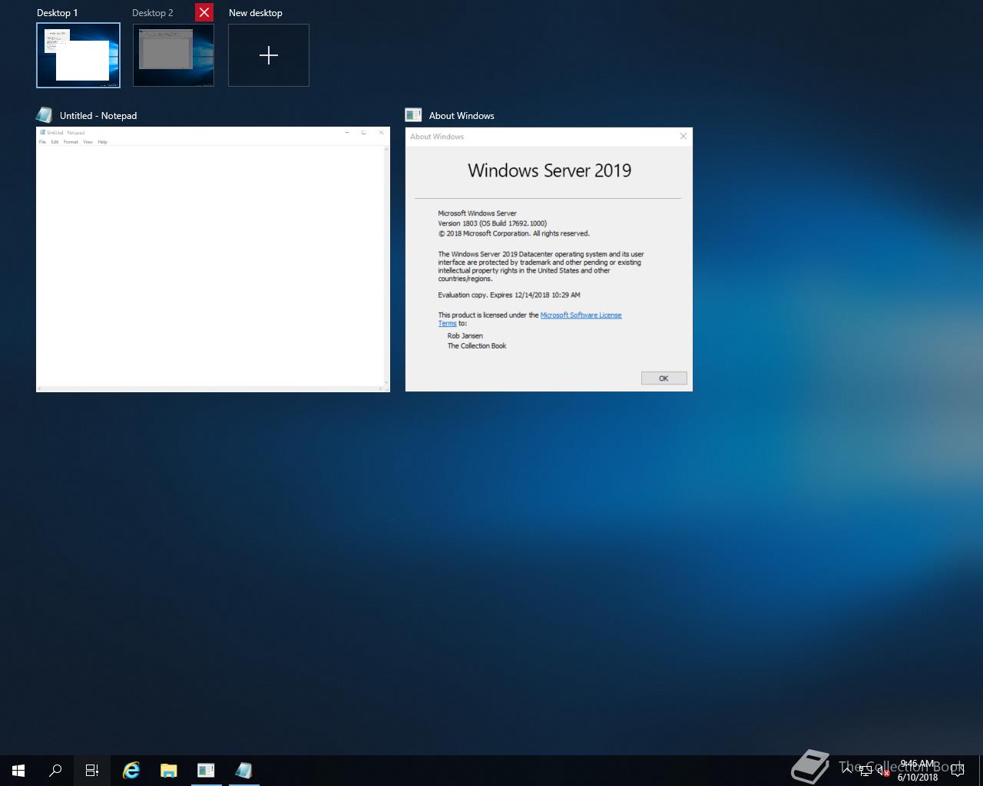
Task: Add a new desktop with plus
Action: click(269, 55)
